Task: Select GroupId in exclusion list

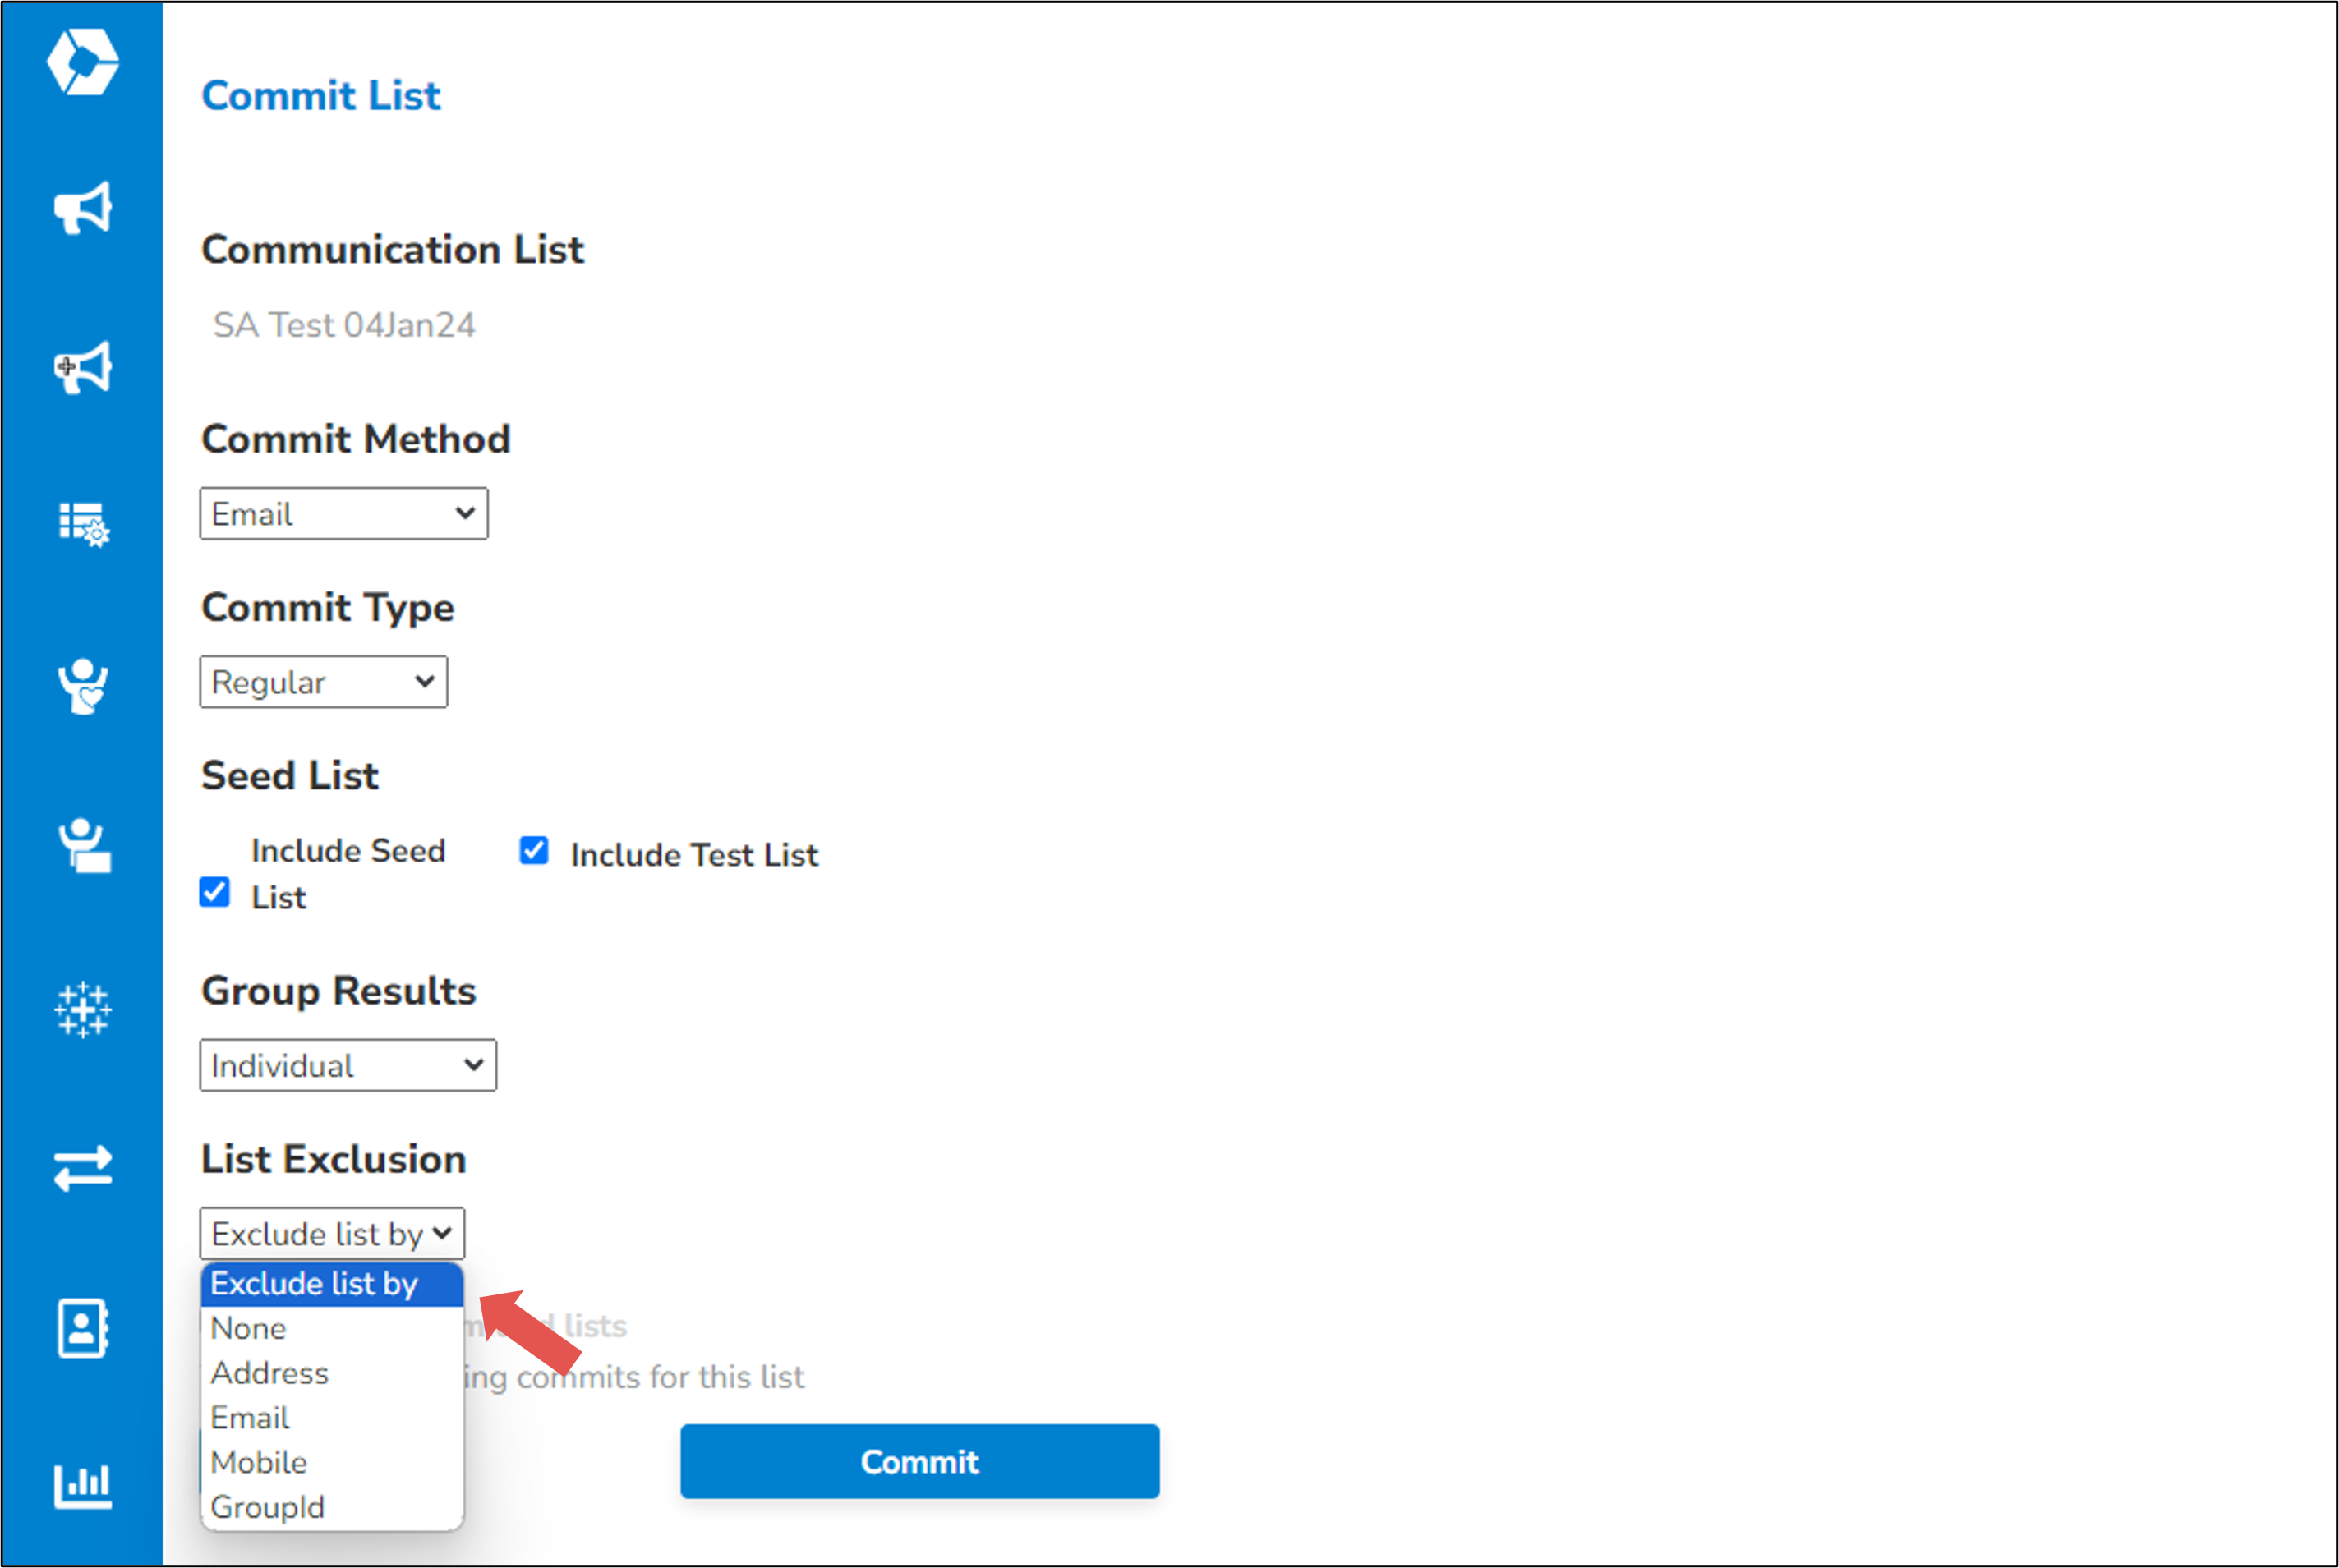Action: [x=332, y=1507]
